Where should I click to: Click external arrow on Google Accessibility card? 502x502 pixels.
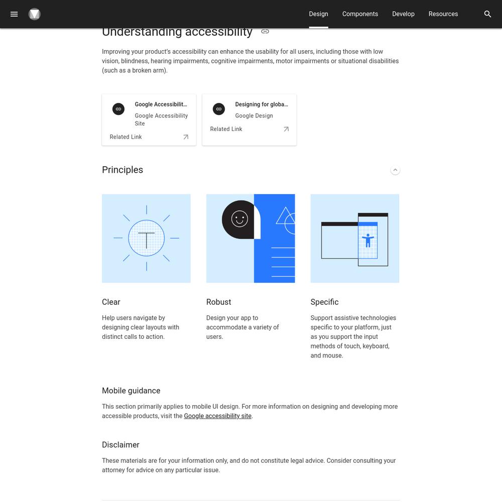point(186,137)
